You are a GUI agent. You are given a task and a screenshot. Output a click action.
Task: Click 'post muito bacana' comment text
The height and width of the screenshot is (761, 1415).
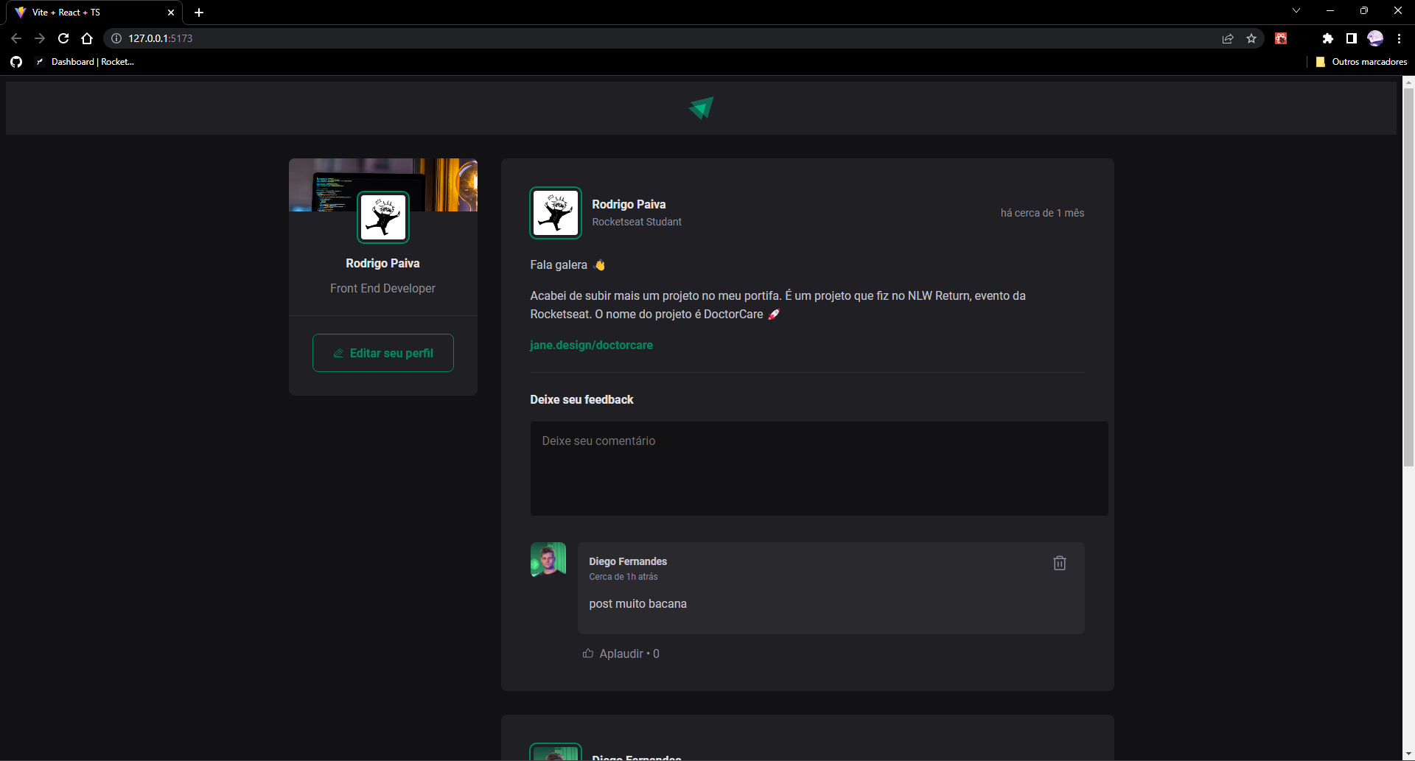[637, 603]
